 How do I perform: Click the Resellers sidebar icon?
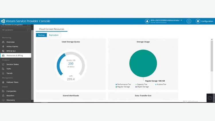coord(3,96)
